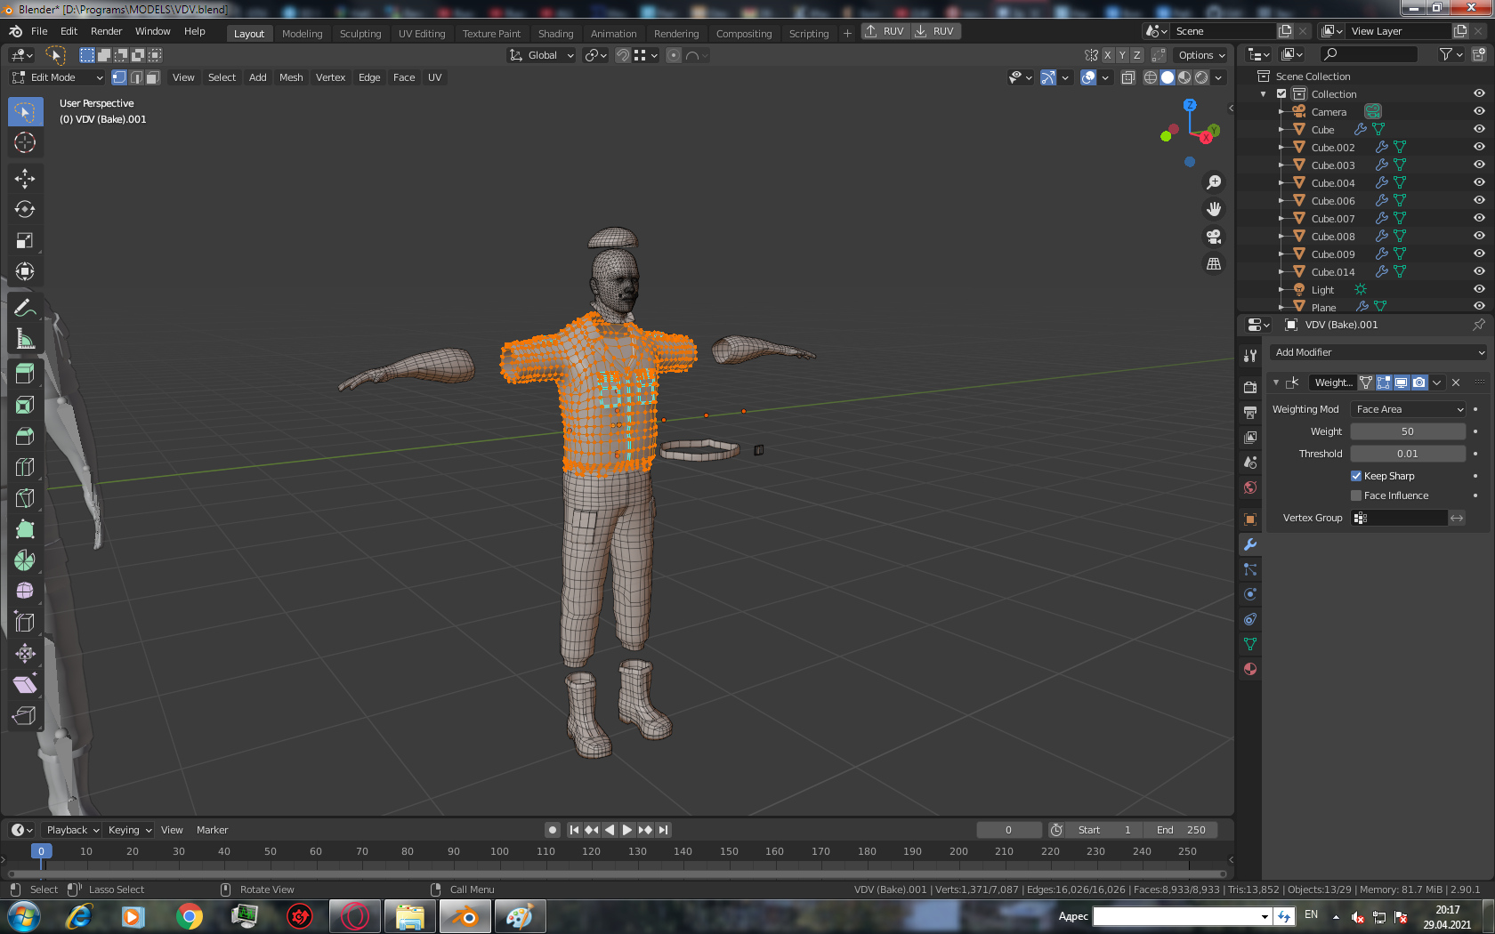Enable the Face Influence checkbox
Screen dimensions: 1495x934
coord(1356,495)
